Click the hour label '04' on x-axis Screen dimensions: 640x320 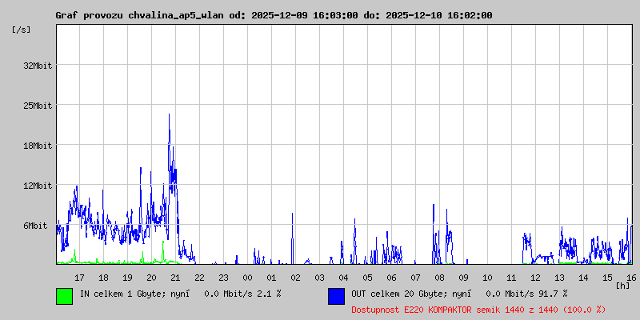point(343,278)
